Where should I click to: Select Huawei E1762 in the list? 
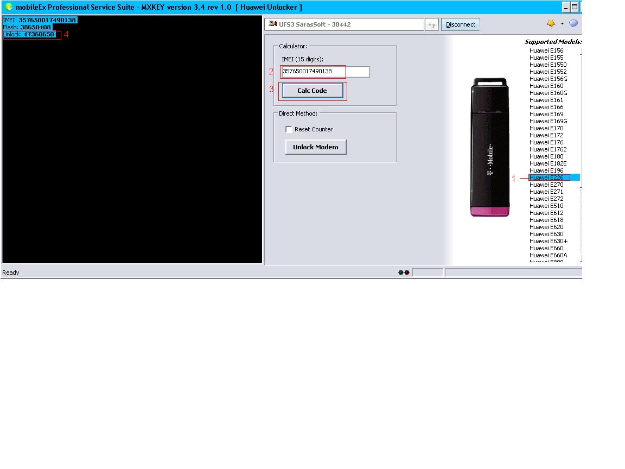(x=547, y=150)
